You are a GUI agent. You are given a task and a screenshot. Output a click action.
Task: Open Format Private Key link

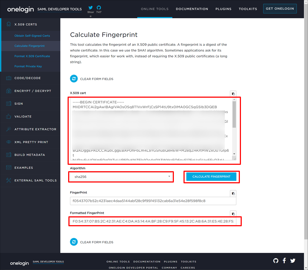(28, 66)
